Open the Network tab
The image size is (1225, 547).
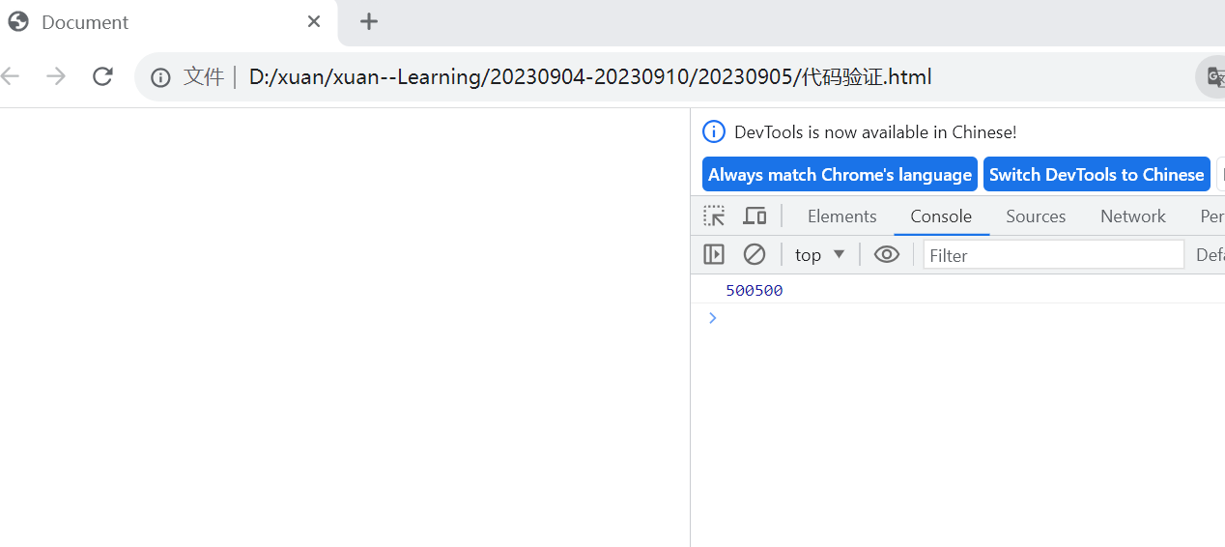pyautogui.click(x=1132, y=216)
